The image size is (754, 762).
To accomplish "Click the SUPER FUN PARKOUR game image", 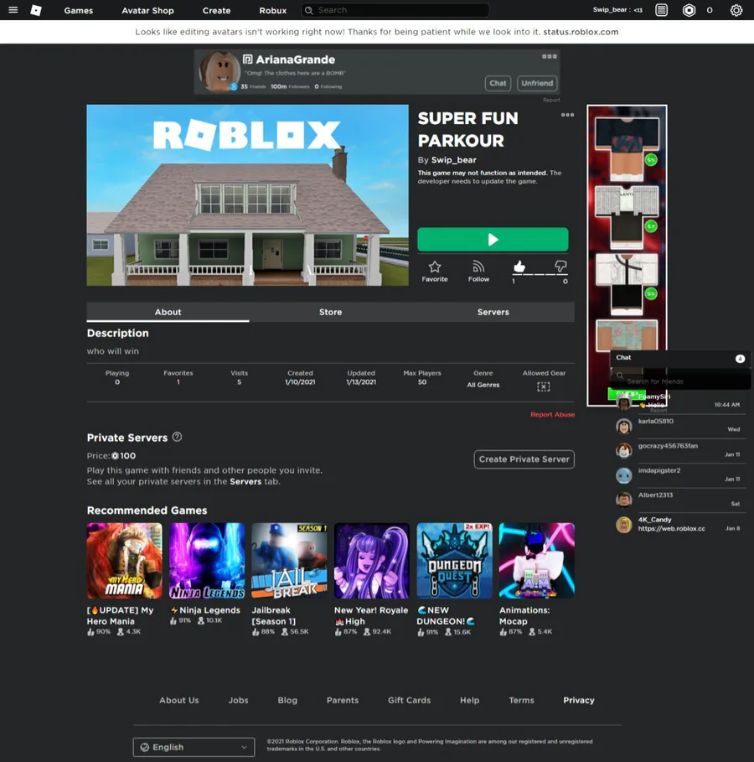I will (248, 195).
